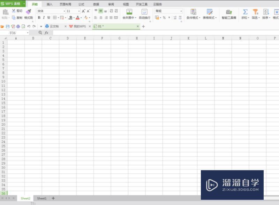This screenshot has width=279, height=205.
Task: Click the percent style icon
Action: click(164, 17)
